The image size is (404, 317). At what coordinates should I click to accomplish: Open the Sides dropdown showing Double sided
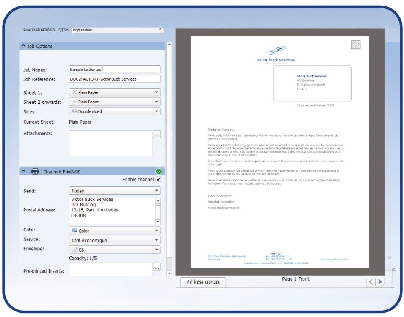115,111
